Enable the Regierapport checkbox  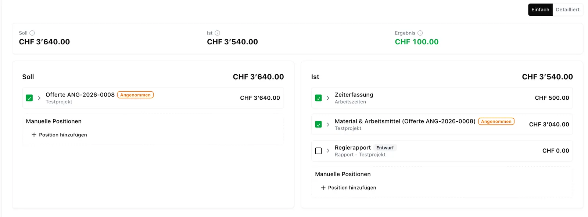coord(319,151)
